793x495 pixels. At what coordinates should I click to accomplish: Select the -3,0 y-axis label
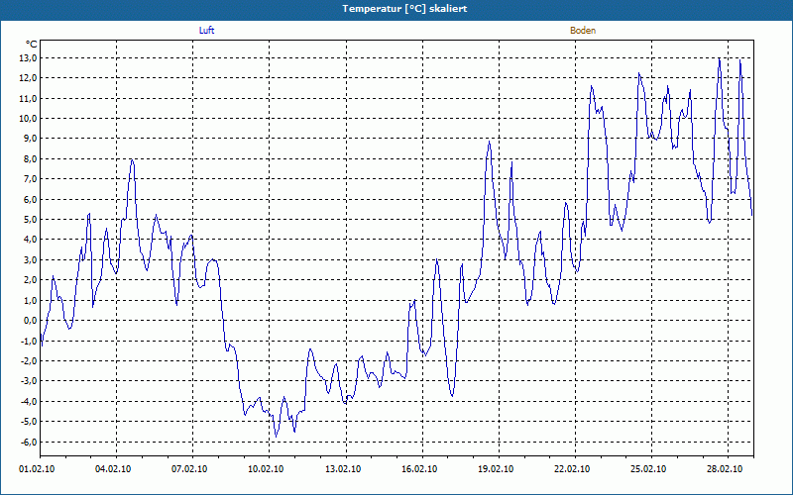pos(29,381)
